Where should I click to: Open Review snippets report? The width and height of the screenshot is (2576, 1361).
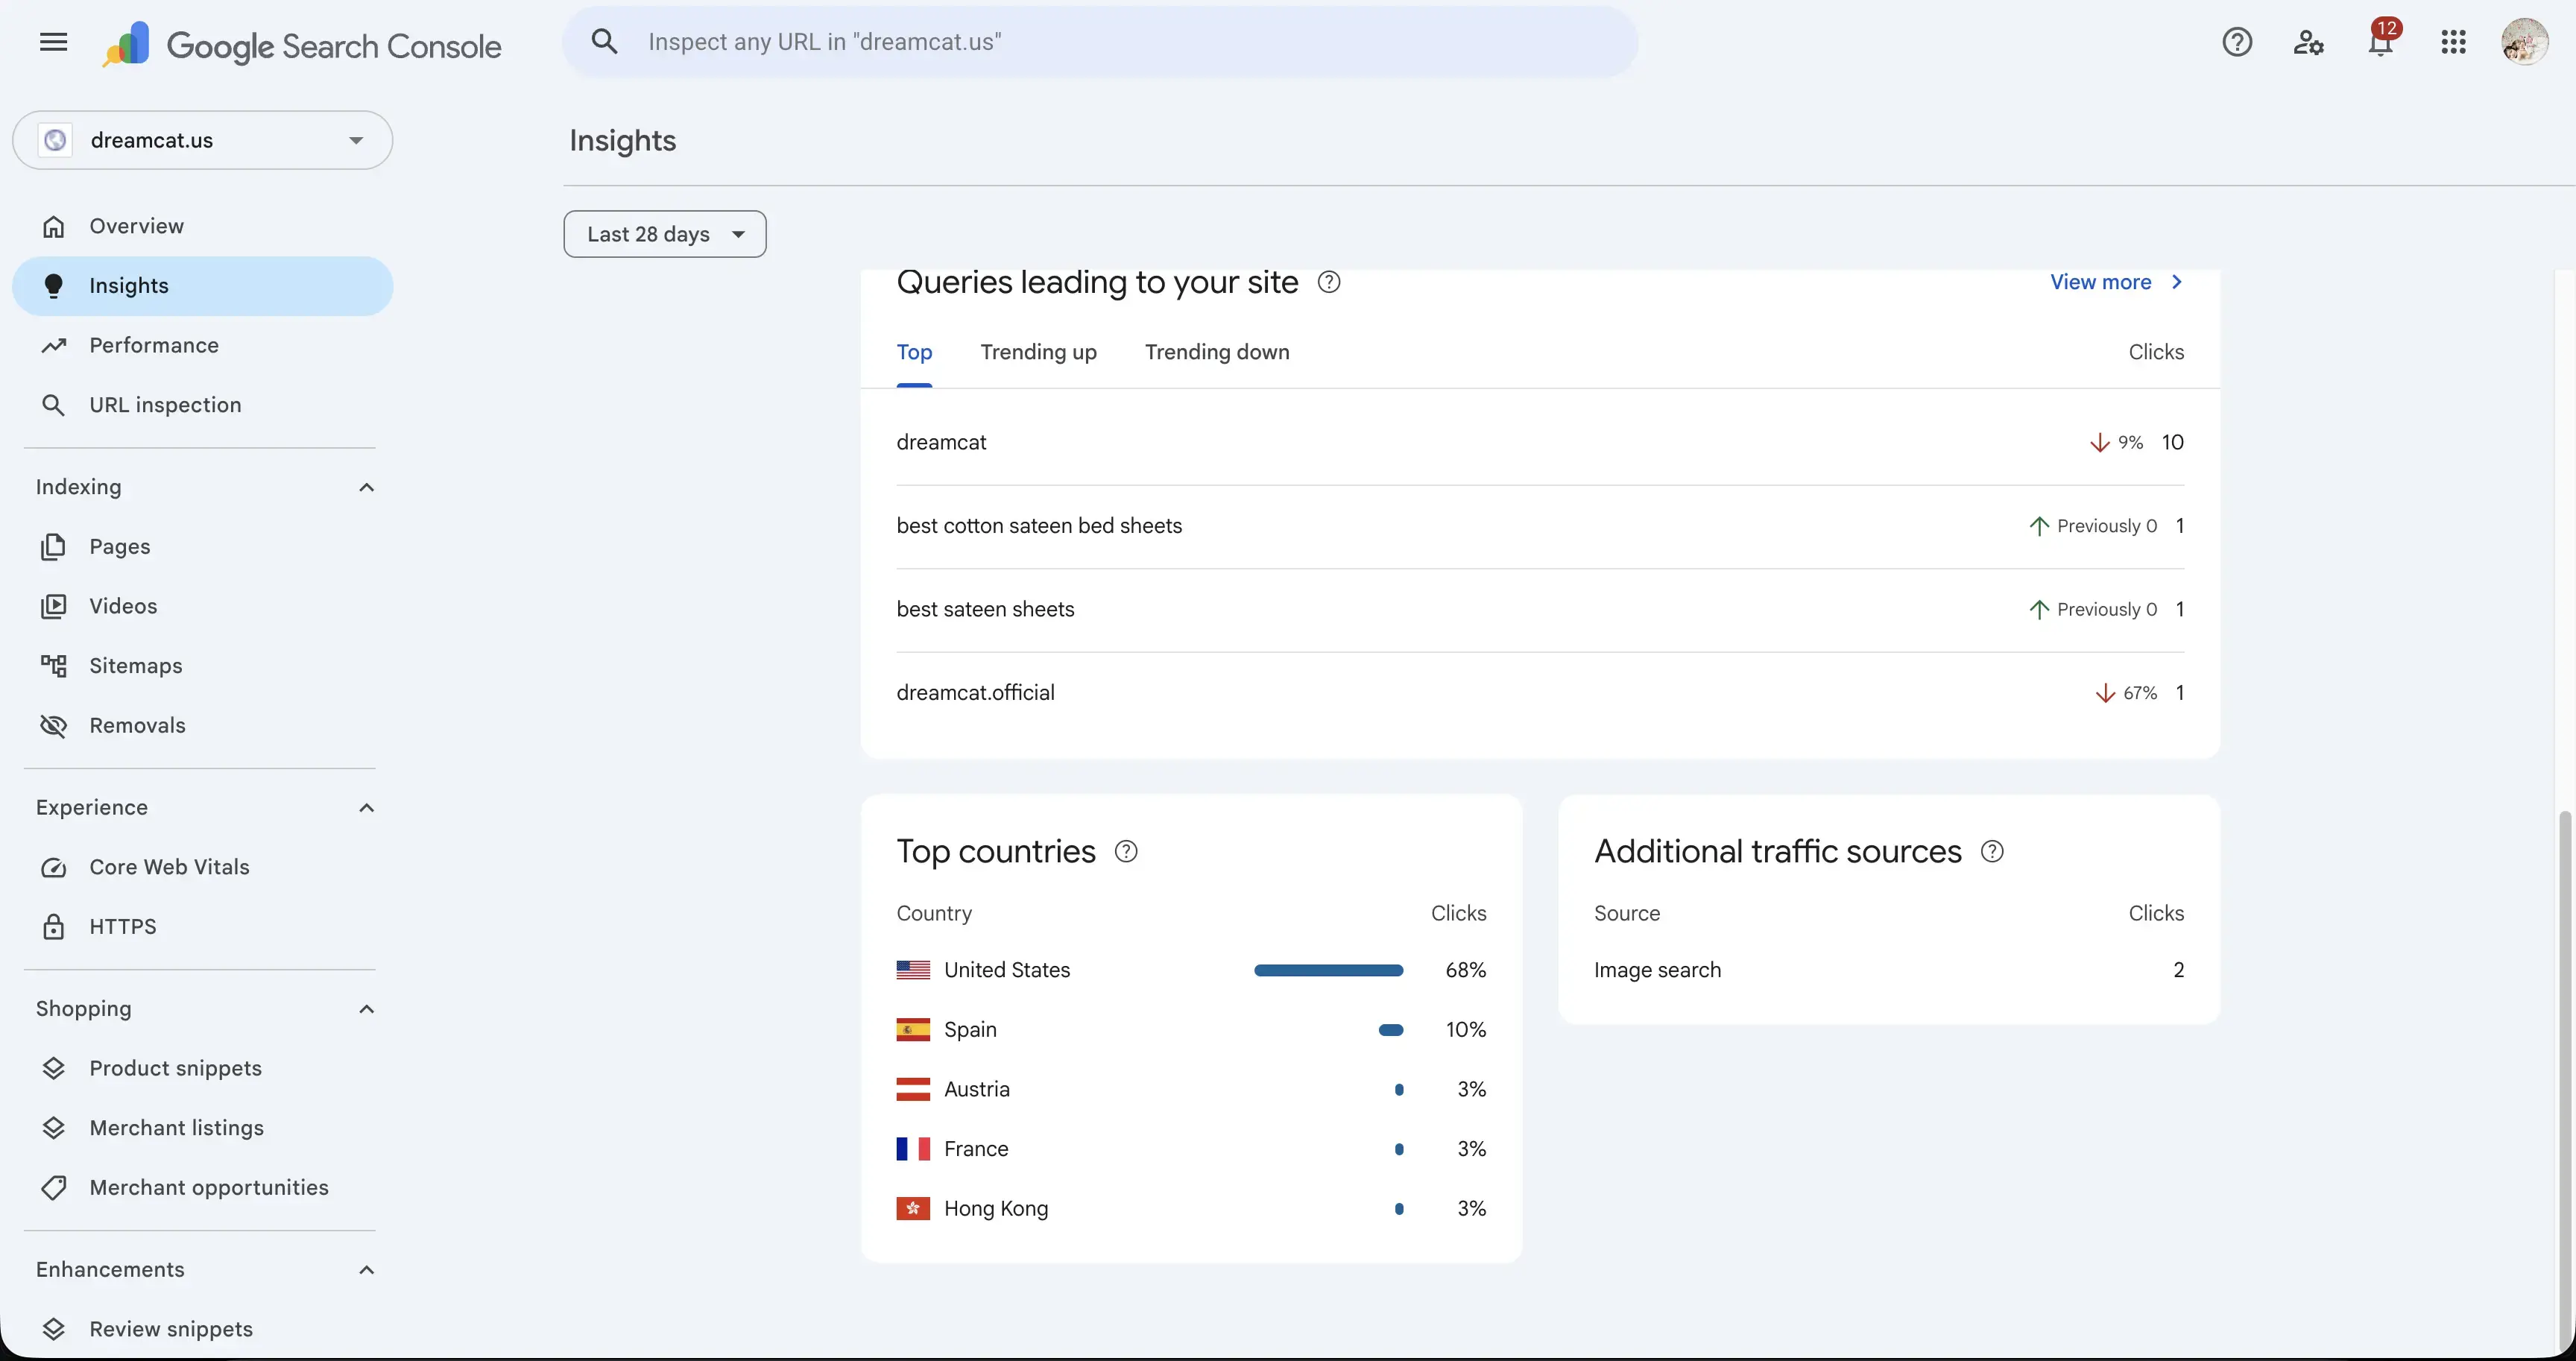[203, 1329]
